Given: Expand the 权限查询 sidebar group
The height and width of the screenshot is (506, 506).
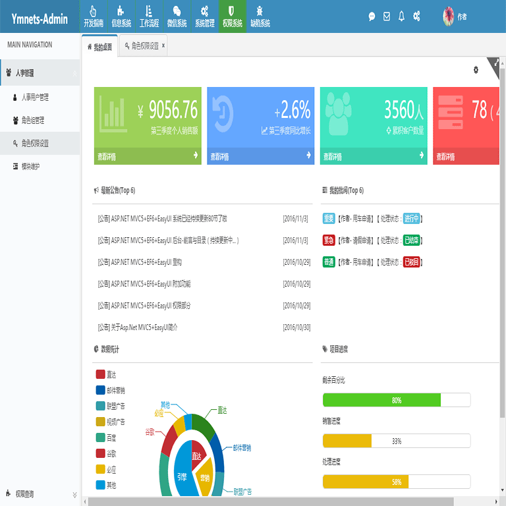Looking at the screenshot, I should (x=40, y=493).
